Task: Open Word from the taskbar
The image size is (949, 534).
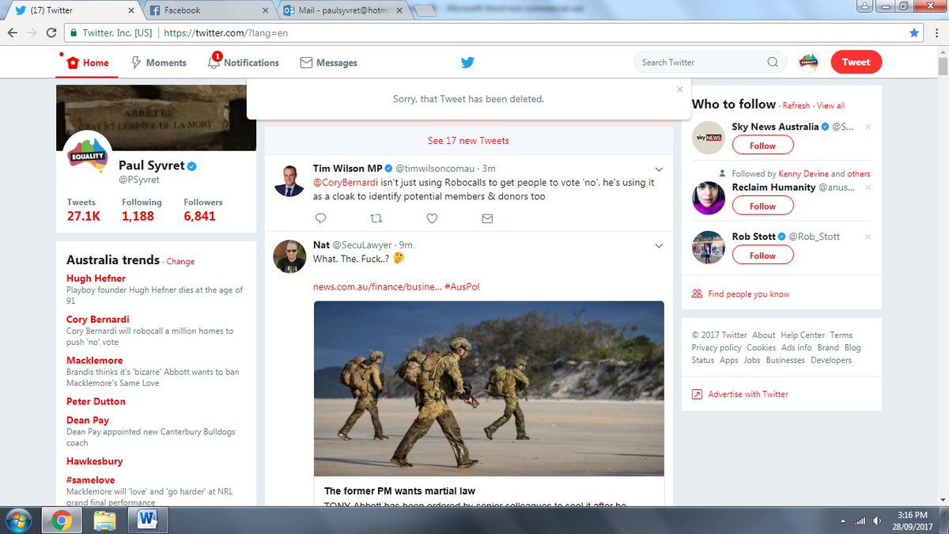Action: 148,521
